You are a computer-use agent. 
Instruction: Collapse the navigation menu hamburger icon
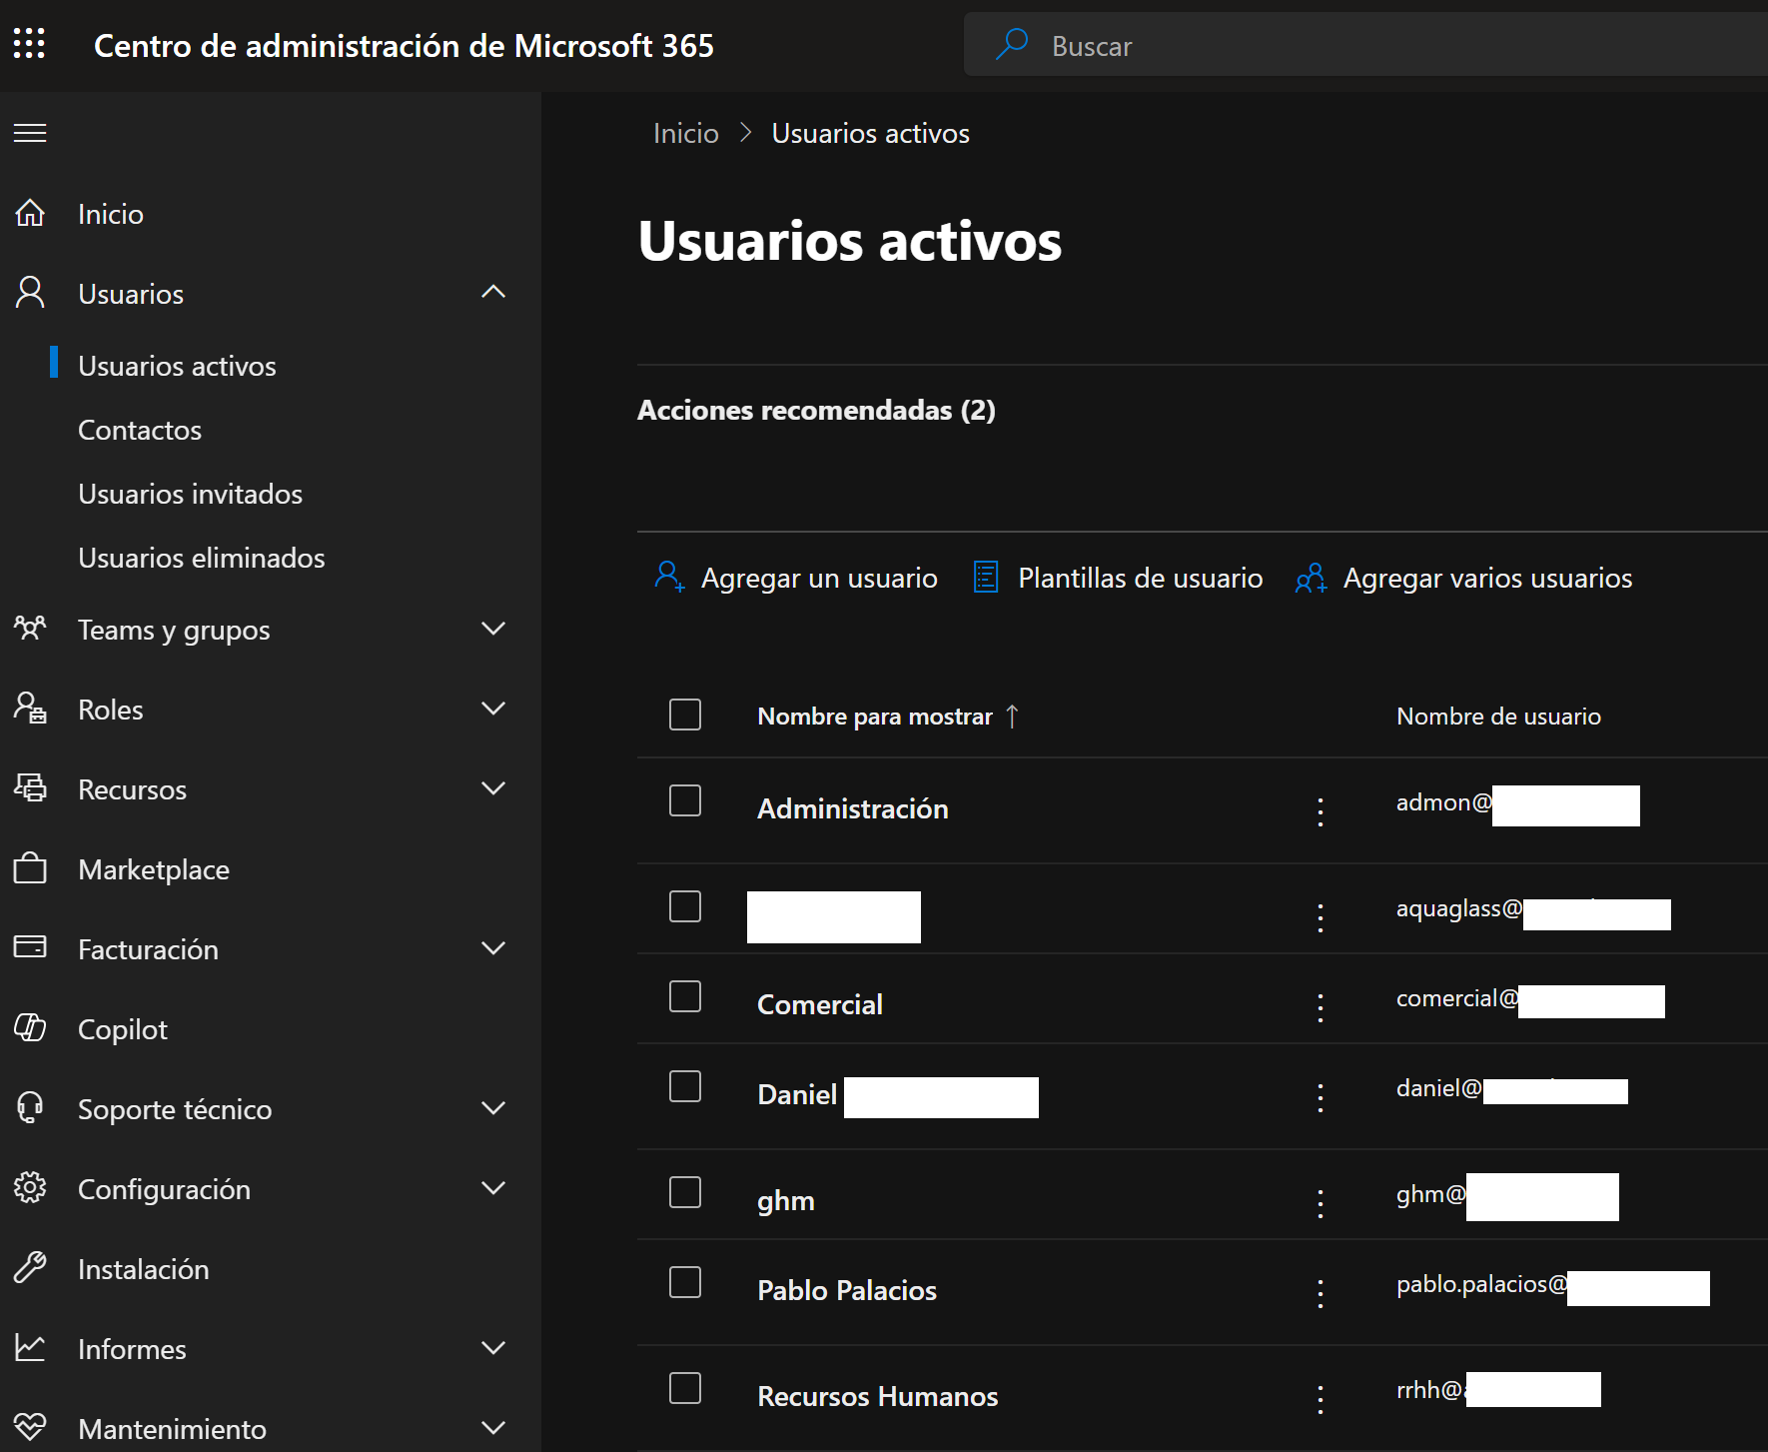click(x=30, y=133)
